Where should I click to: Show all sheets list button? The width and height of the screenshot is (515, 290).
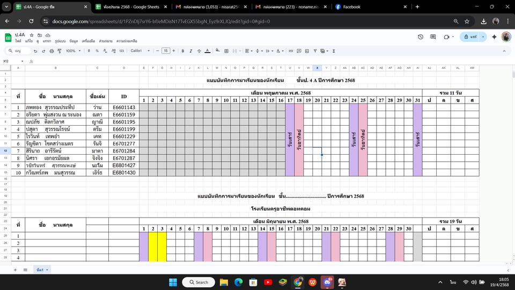[x=25, y=270]
